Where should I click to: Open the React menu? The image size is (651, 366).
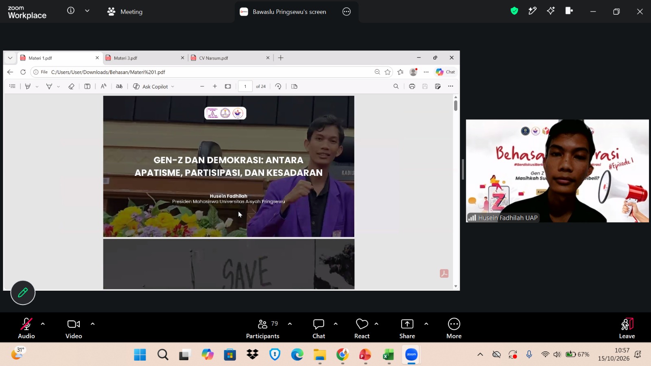pos(362,328)
